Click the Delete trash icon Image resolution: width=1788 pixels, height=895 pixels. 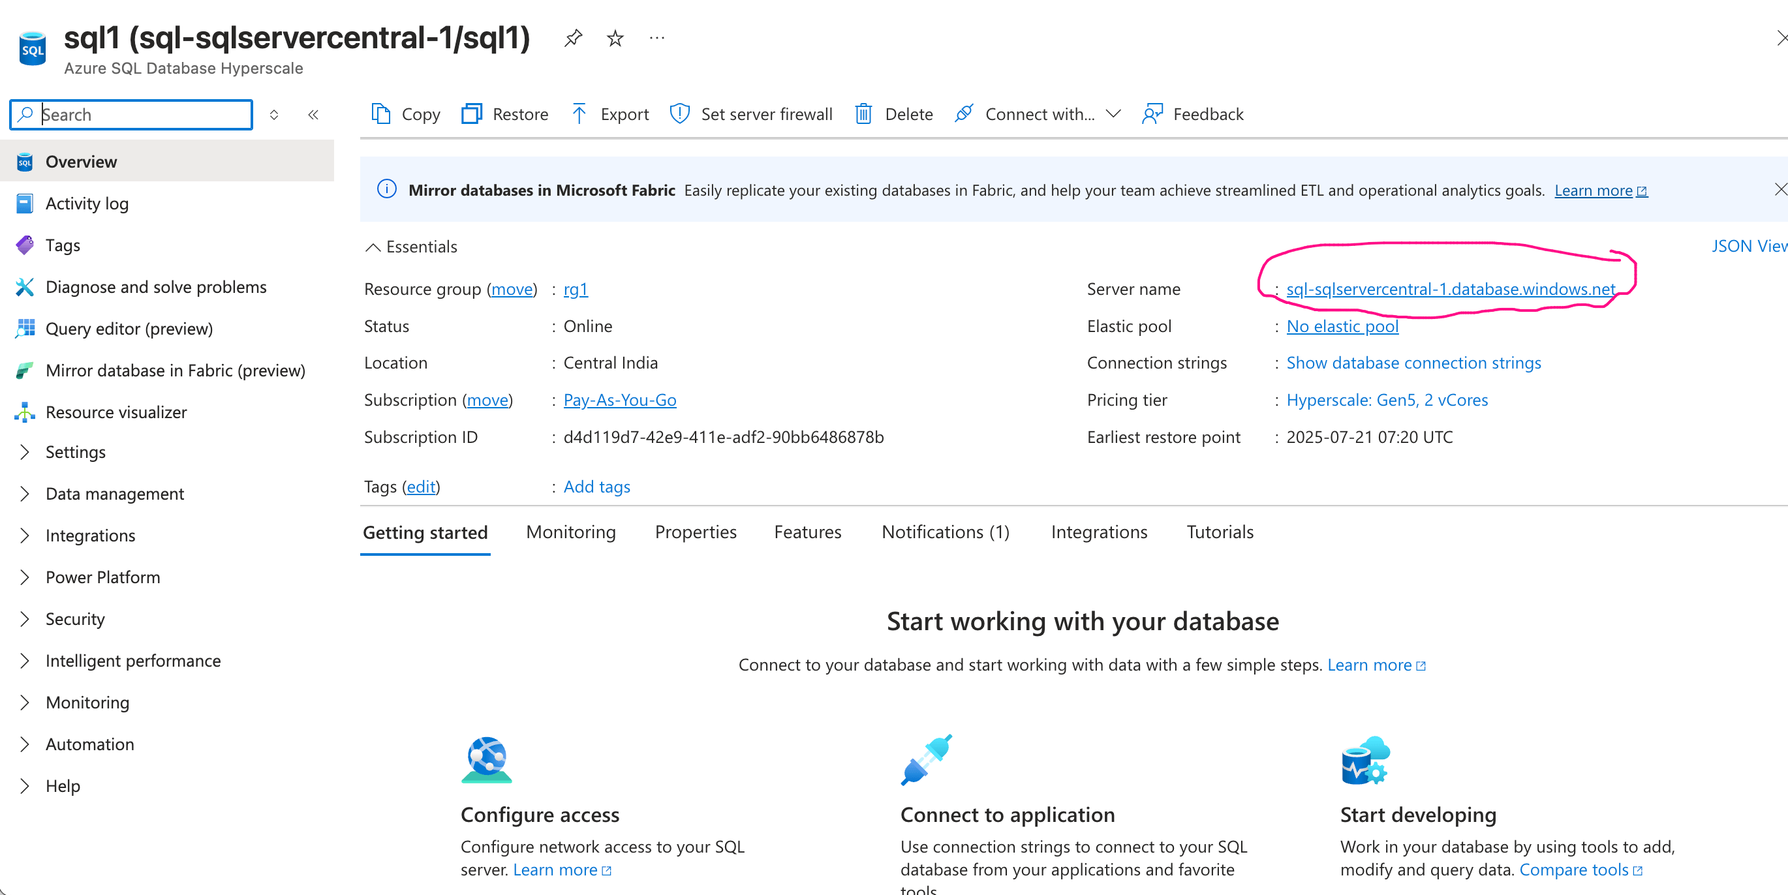pos(863,114)
